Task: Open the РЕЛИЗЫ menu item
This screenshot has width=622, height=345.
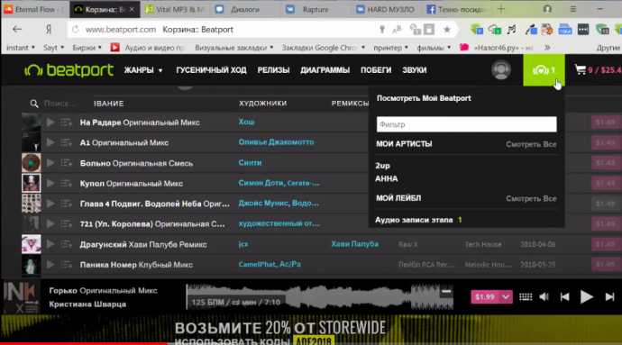Action: [273, 70]
